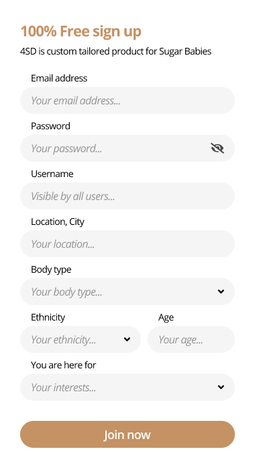Click into the 'Your password...' field
The height and width of the screenshot is (468, 255).
click(127, 148)
